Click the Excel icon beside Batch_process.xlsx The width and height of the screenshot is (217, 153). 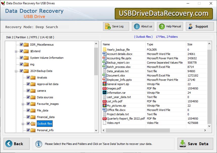(x=104, y=67)
